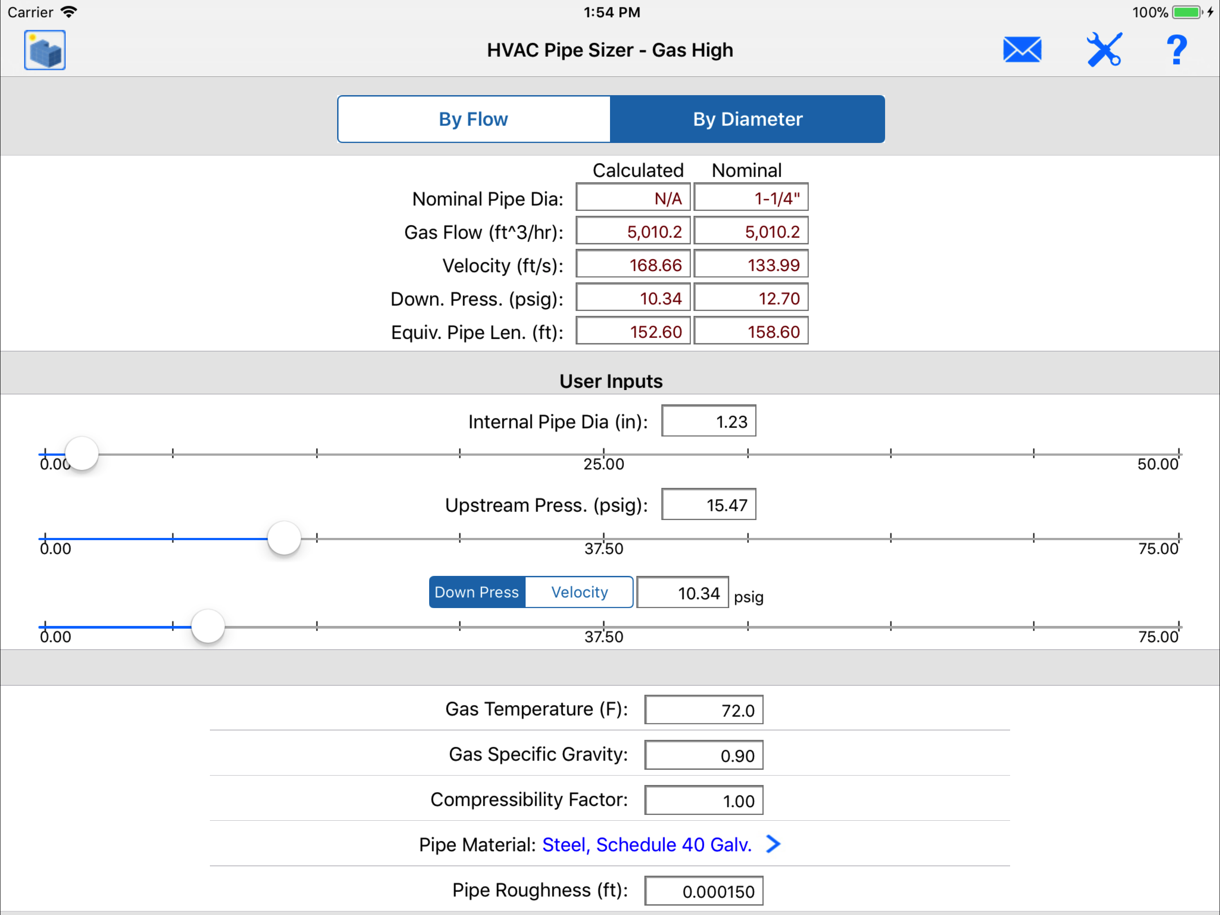Open Steel, Schedule 40 Galv. material selection

(x=647, y=844)
